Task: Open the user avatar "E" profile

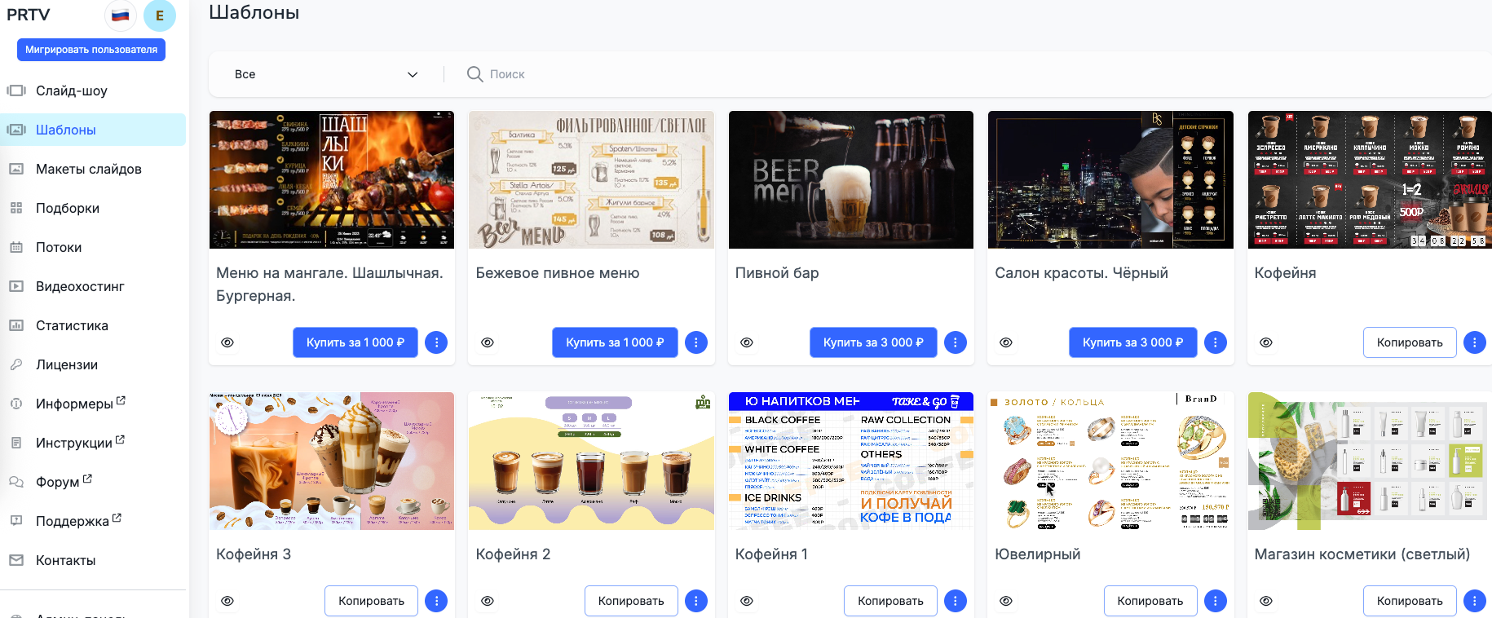Action: pos(160,15)
